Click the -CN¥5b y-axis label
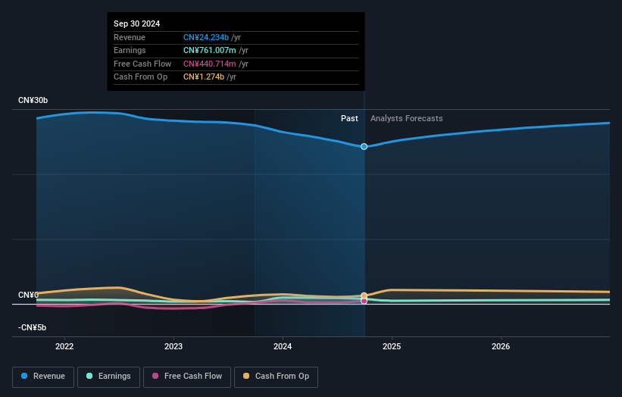The width and height of the screenshot is (622, 397). point(32,327)
